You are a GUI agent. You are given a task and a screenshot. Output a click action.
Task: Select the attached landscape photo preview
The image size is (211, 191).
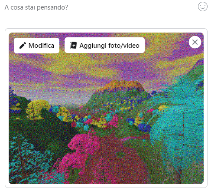pos(106,109)
